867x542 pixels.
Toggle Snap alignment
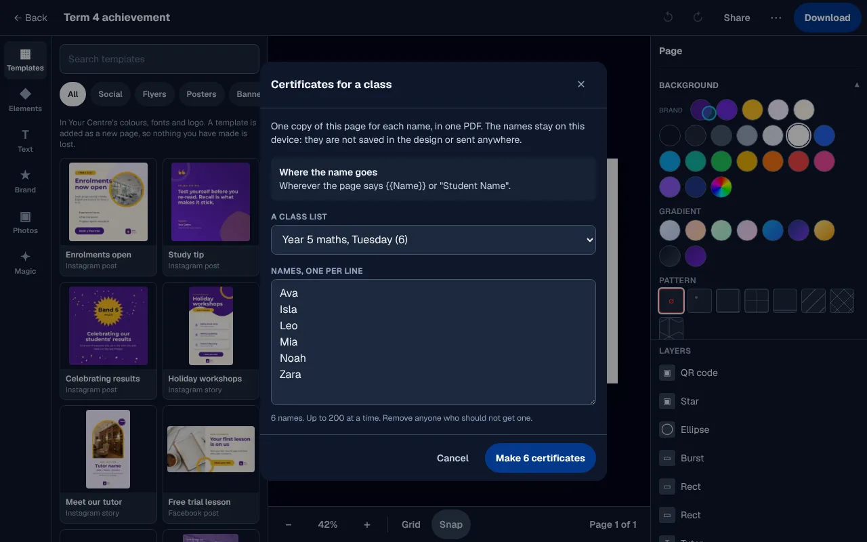[x=451, y=524]
